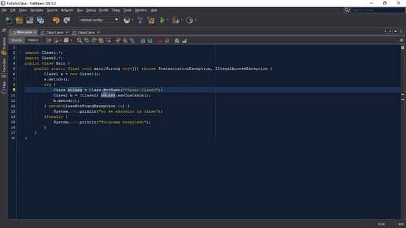Image resolution: width=406 pixels, height=228 pixels.
Task: Click the green error stripe status box
Action: [x=402, y=47]
